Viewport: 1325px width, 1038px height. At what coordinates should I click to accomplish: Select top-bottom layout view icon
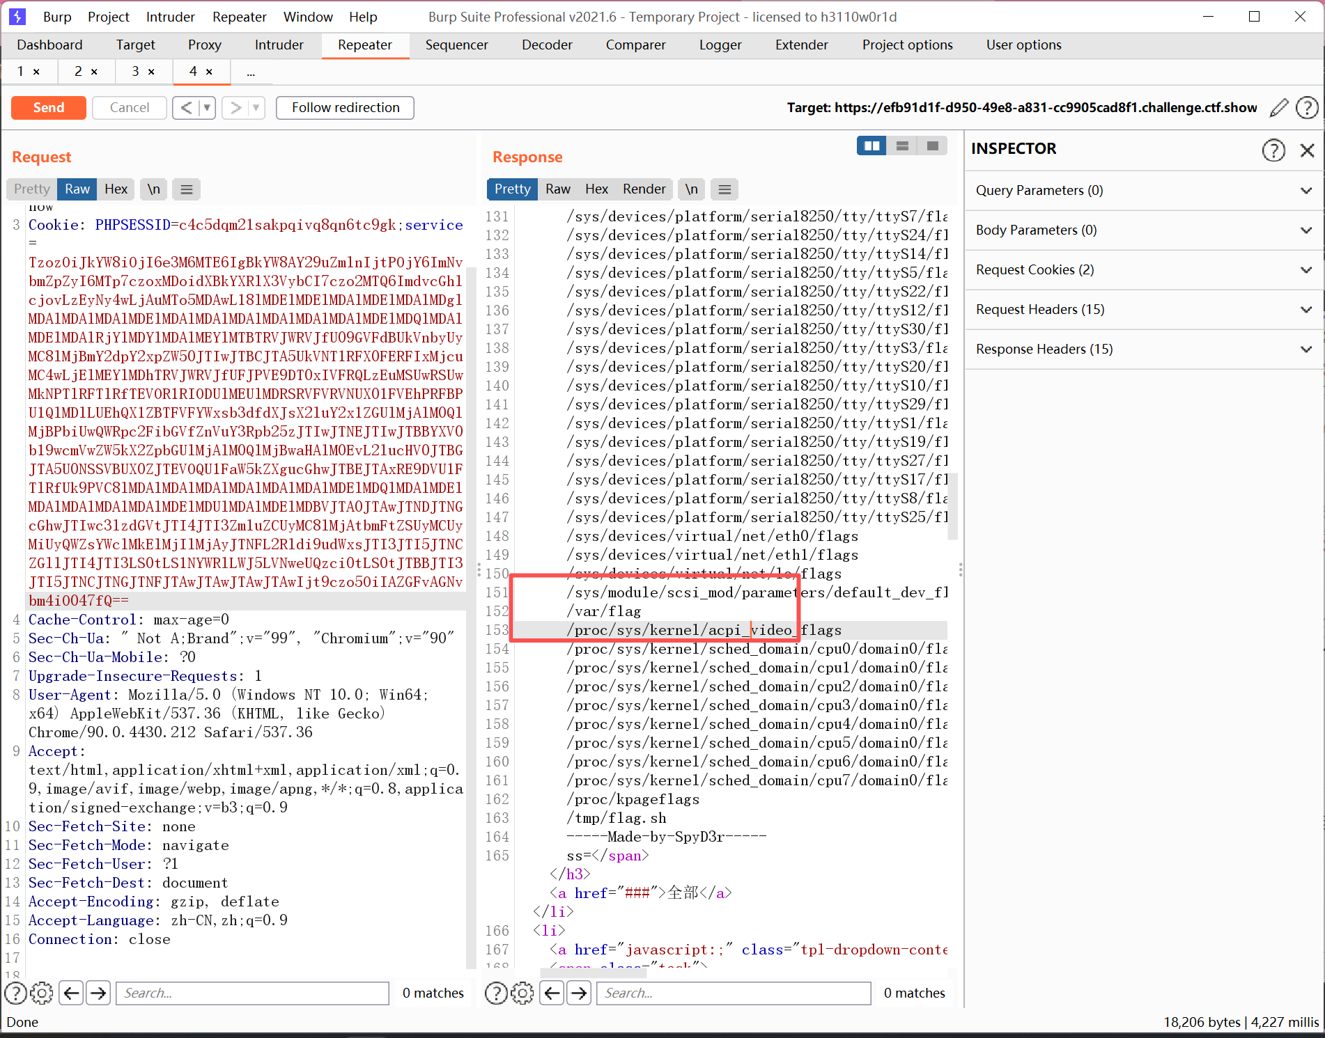(x=902, y=146)
